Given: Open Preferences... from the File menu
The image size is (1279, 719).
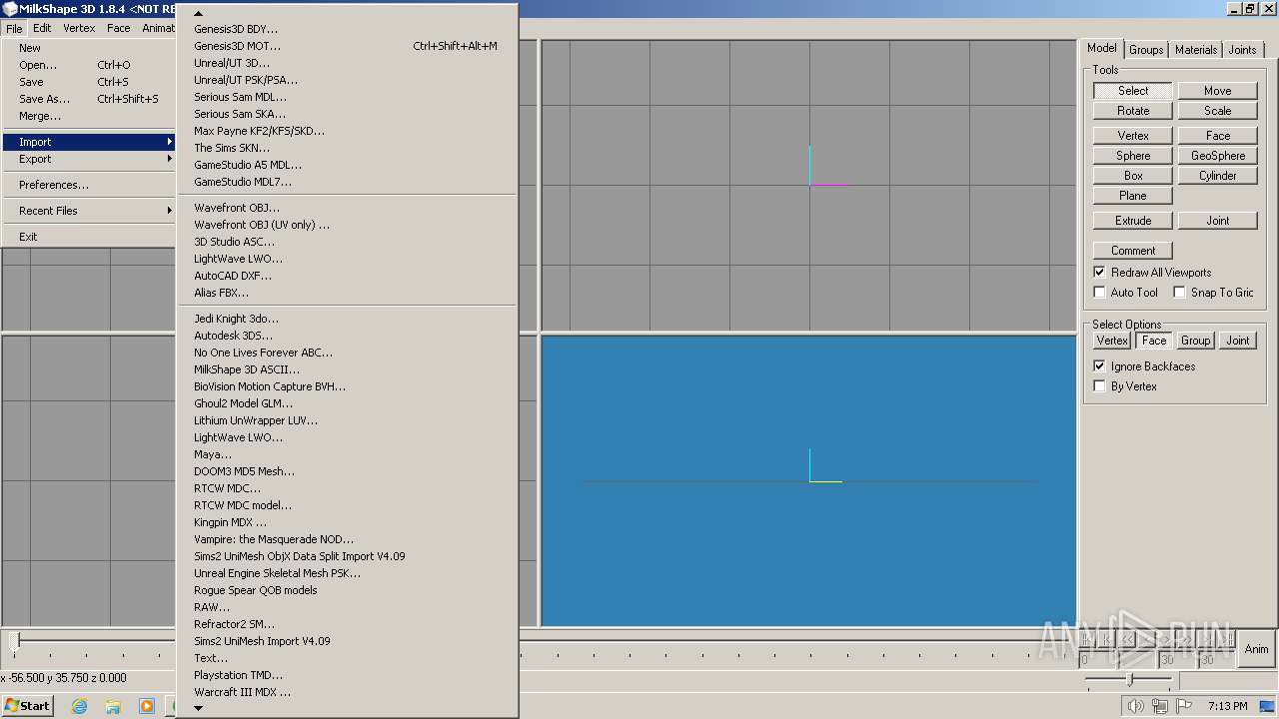Looking at the screenshot, I should point(88,185).
